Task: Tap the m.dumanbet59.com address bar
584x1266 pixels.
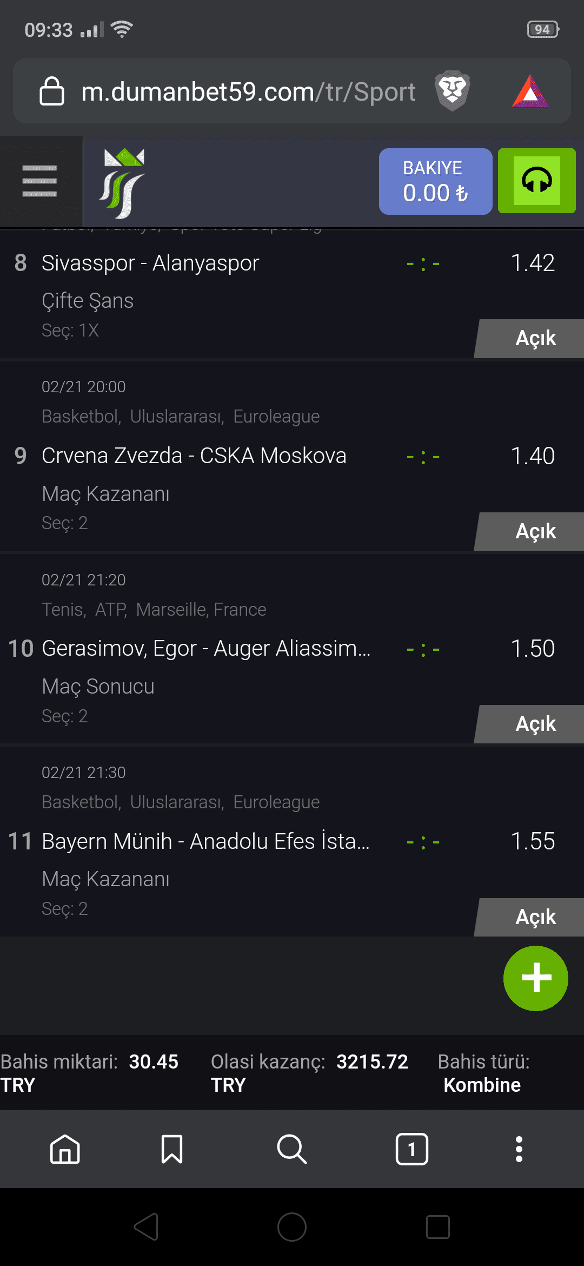Action: point(248,91)
